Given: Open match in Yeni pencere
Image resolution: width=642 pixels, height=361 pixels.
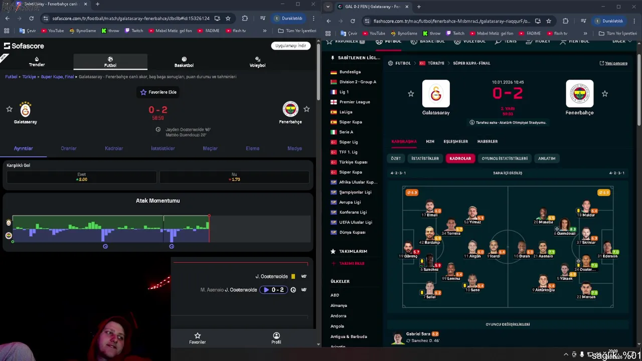Looking at the screenshot, I should click(x=613, y=63).
